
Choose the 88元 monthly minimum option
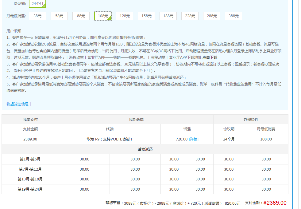[x=81, y=16]
